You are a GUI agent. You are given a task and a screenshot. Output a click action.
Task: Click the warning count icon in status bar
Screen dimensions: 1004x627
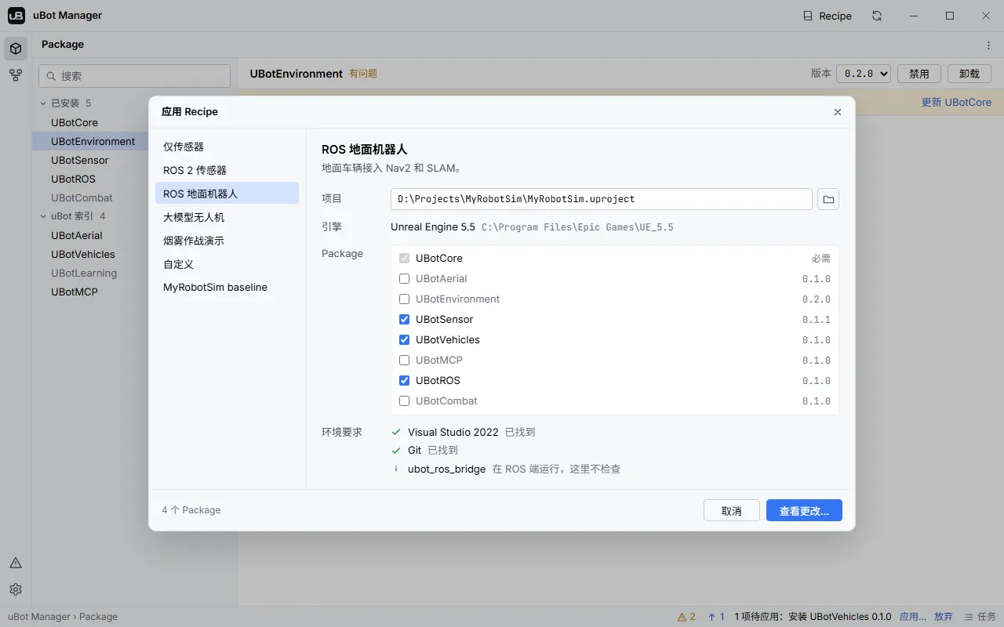tap(686, 617)
